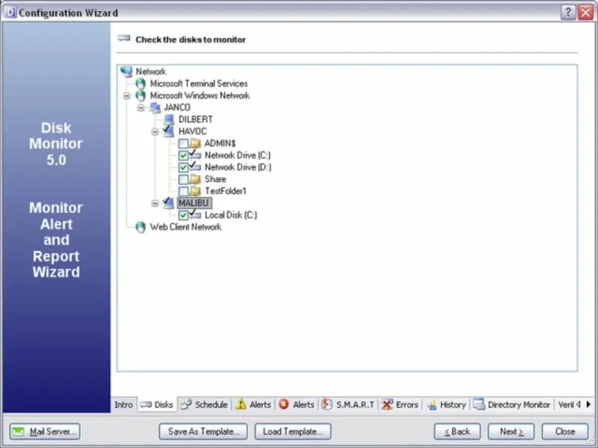Click the History tab chart icon
This screenshot has width=598, height=448.
[x=432, y=405]
